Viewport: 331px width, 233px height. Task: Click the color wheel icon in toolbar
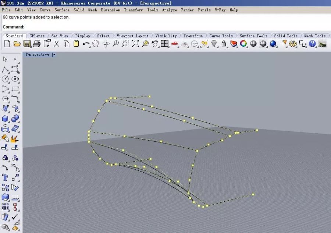click(243, 44)
